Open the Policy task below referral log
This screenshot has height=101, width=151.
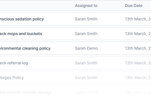[12, 78]
